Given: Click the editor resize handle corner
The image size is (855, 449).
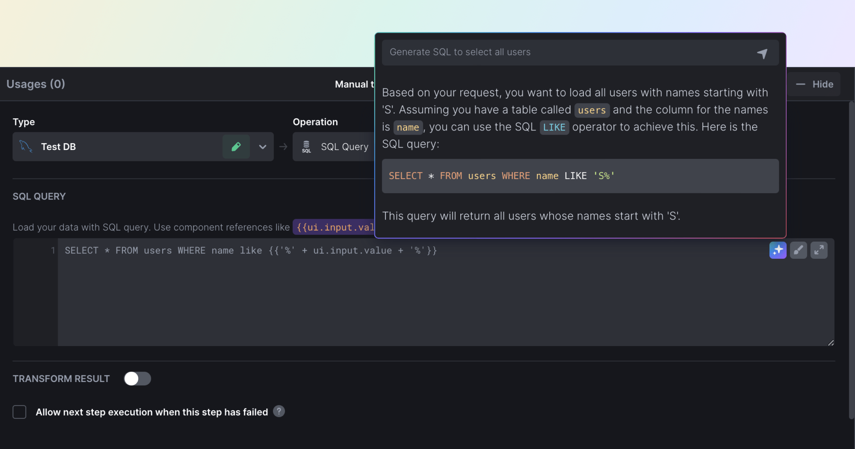Looking at the screenshot, I should (x=831, y=343).
